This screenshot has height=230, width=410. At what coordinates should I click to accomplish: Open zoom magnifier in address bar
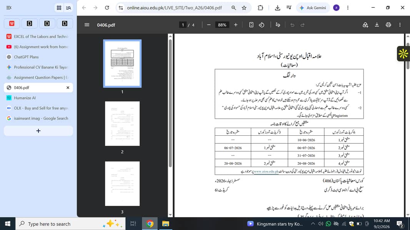pyautogui.click(x=233, y=8)
